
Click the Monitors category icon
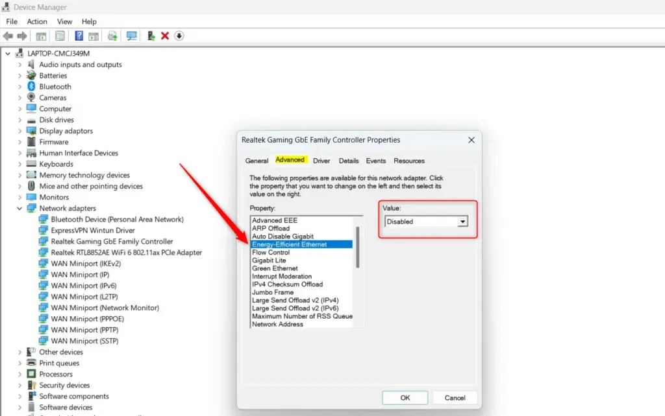tap(31, 197)
